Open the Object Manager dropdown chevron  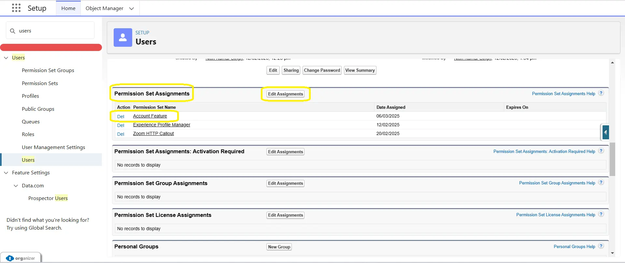click(132, 8)
